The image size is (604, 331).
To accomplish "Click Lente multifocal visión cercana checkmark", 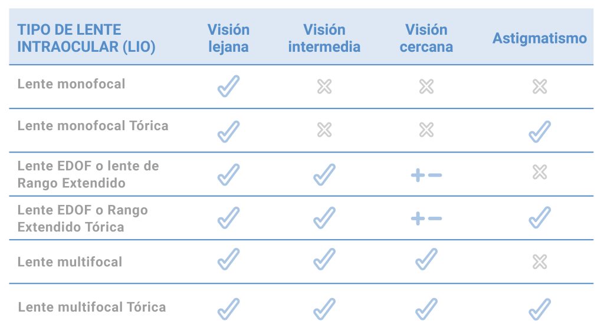I will [x=426, y=259].
